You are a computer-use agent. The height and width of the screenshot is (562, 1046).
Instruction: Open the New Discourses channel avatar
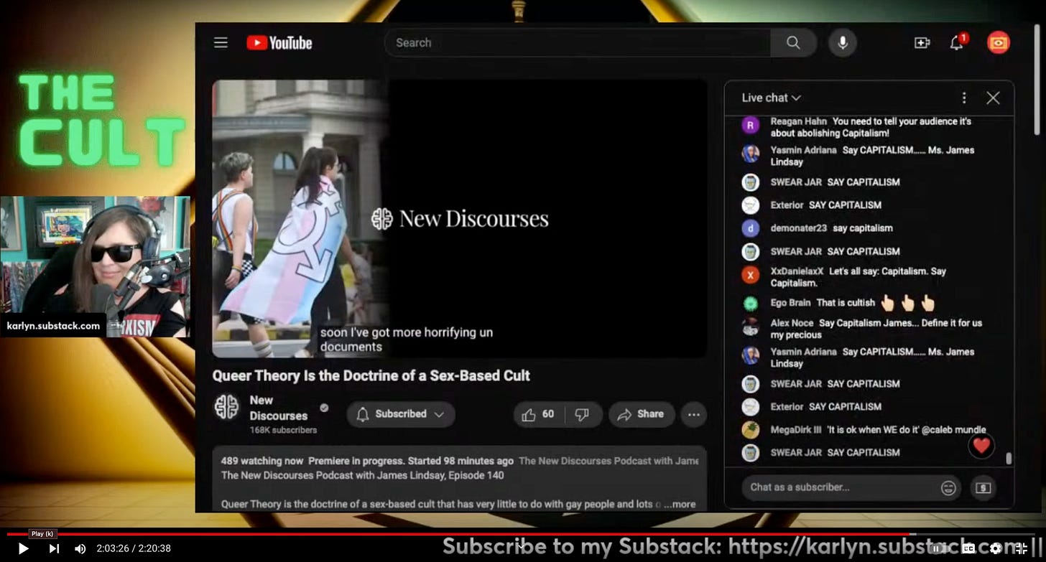pyautogui.click(x=226, y=407)
